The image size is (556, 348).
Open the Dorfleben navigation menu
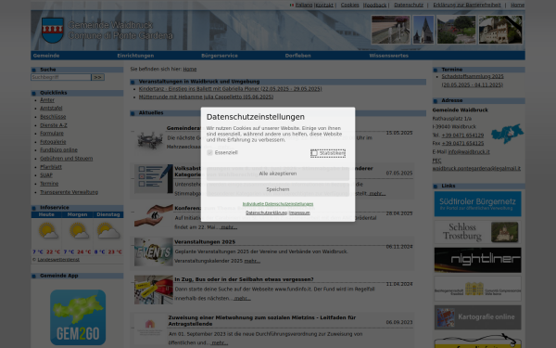tap(297, 56)
